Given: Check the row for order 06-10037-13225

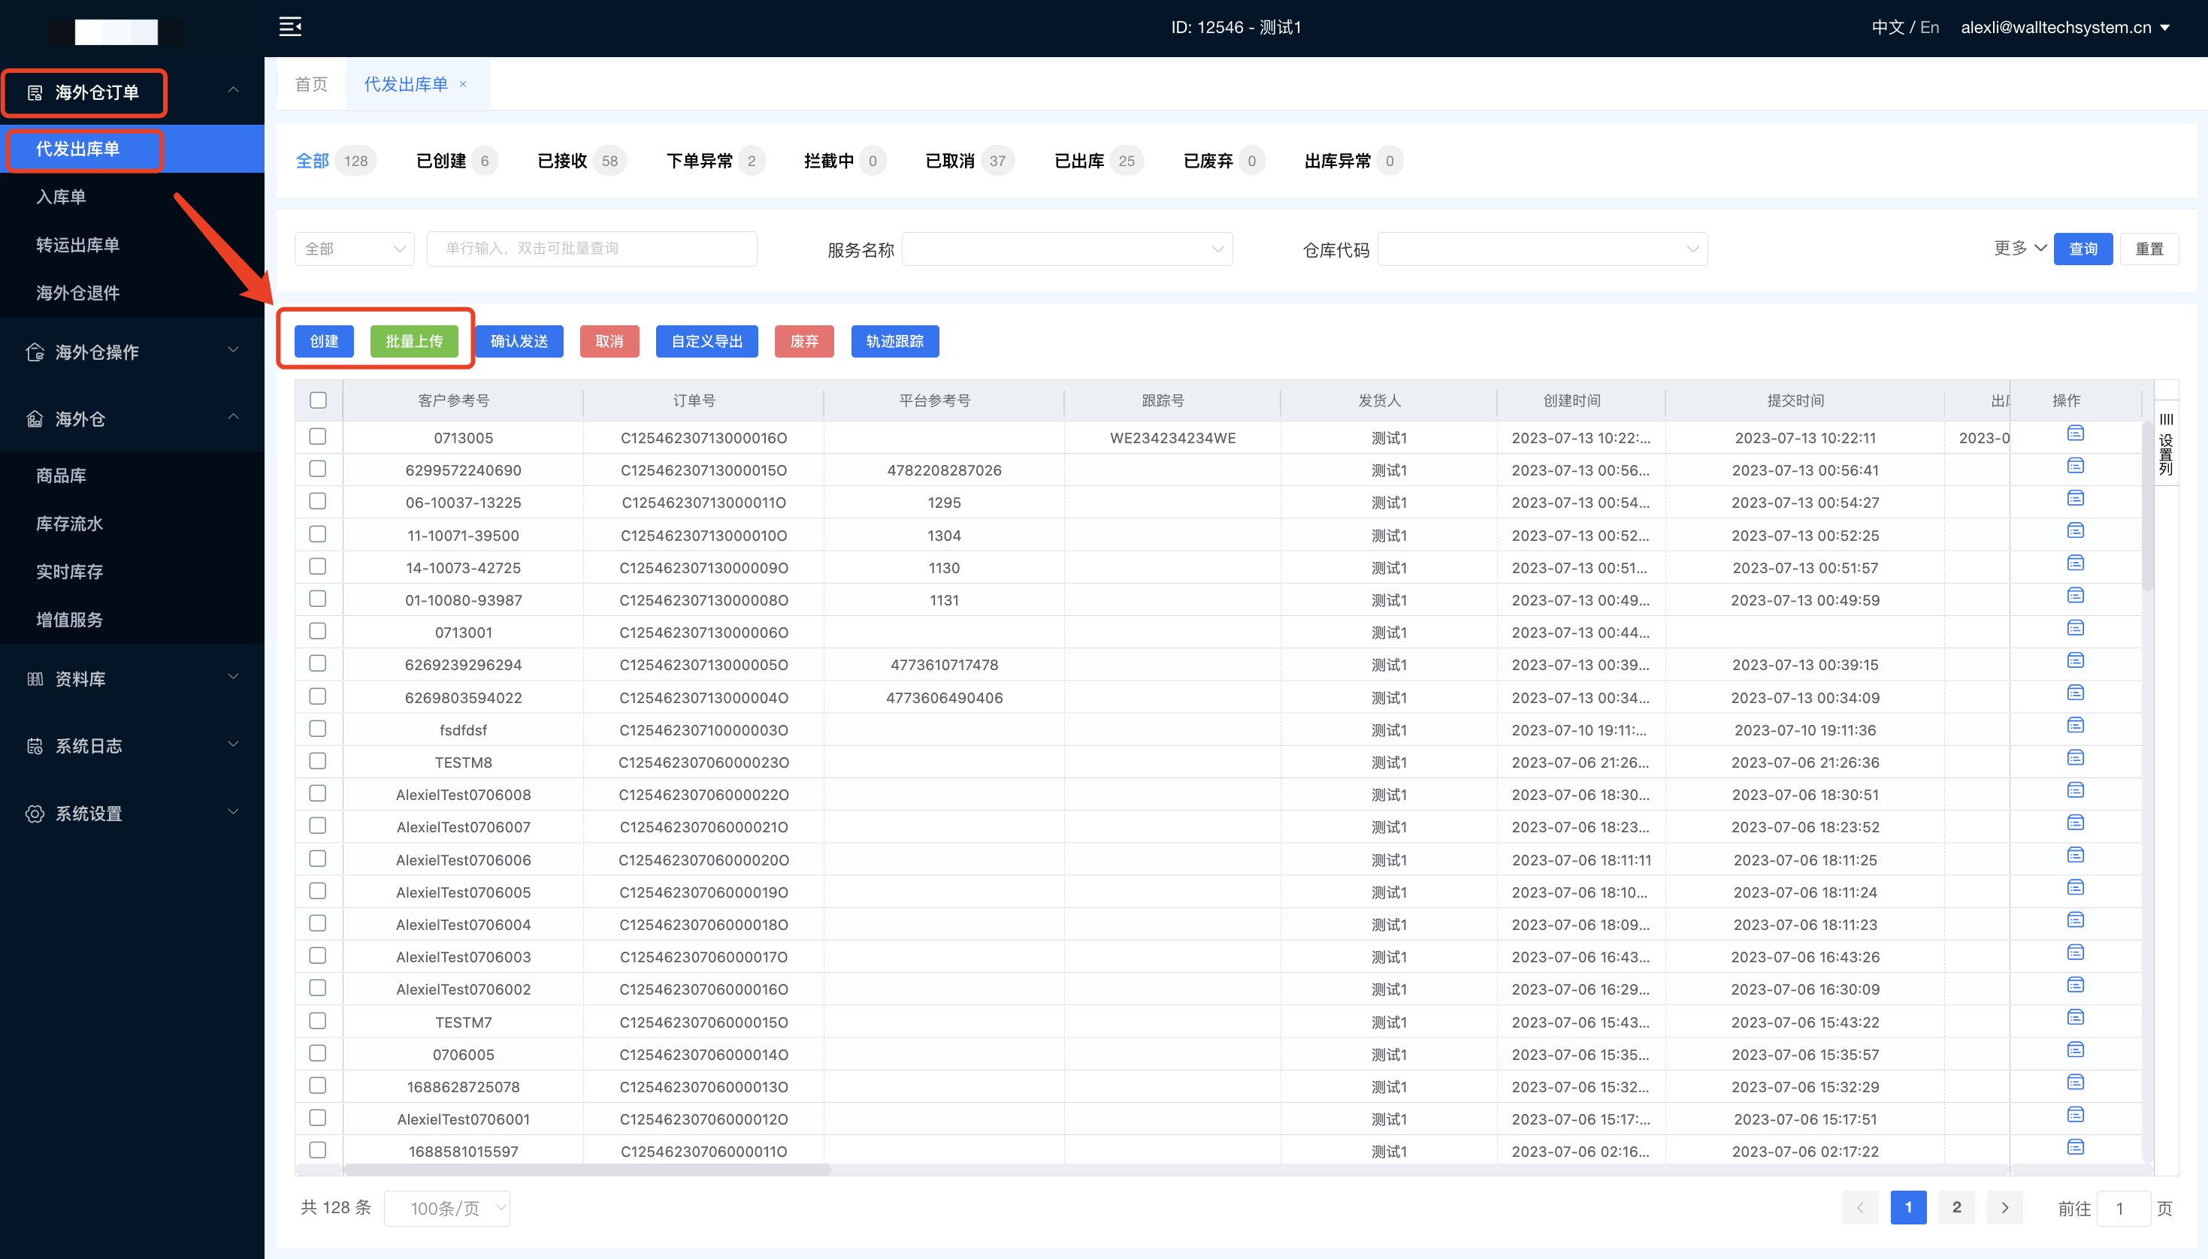Looking at the screenshot, I should 318,502.
